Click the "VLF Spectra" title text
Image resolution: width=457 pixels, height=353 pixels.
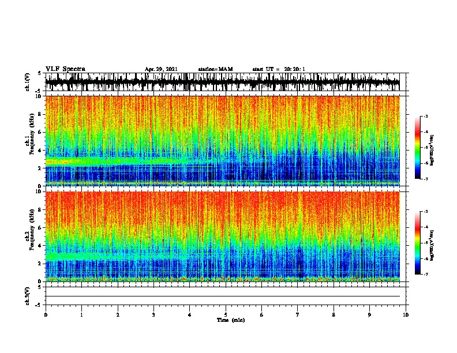point(65,69)
